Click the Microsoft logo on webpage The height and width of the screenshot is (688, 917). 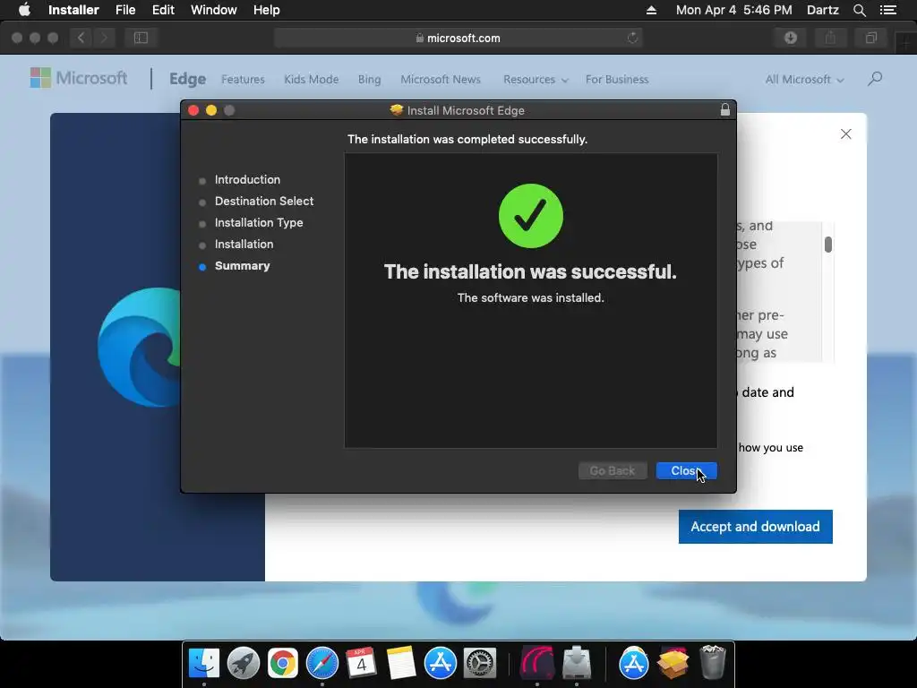[79, 78]
